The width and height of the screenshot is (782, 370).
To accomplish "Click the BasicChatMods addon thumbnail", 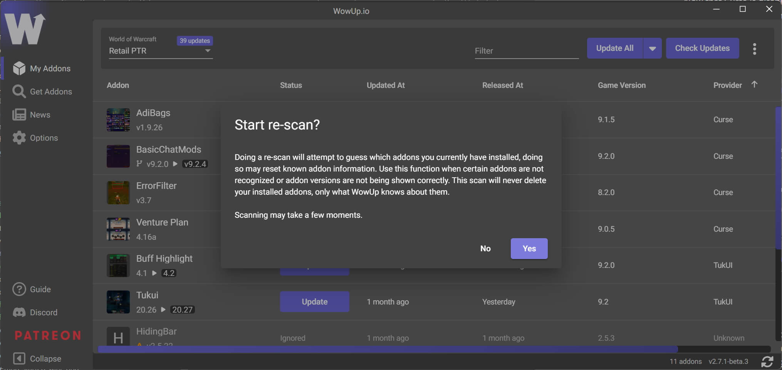I will coord(118,156).
